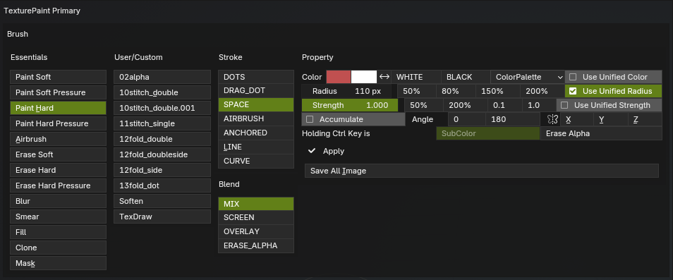Set stroke method to DRAG_DOT
The image size is (673, 280).
point(256,90)
